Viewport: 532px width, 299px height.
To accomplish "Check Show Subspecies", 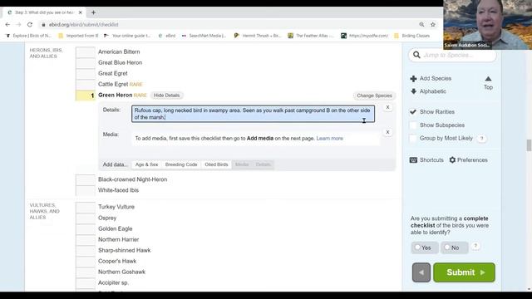I will [x=413, y=125].
